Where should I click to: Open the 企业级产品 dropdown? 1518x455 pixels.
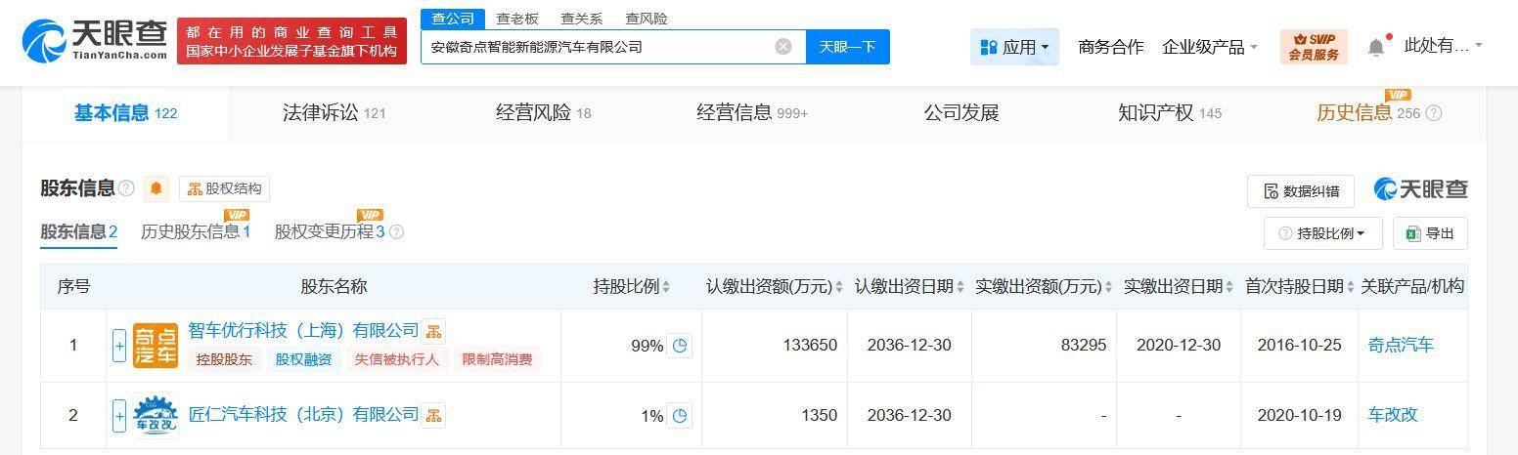coord(1210,47)
